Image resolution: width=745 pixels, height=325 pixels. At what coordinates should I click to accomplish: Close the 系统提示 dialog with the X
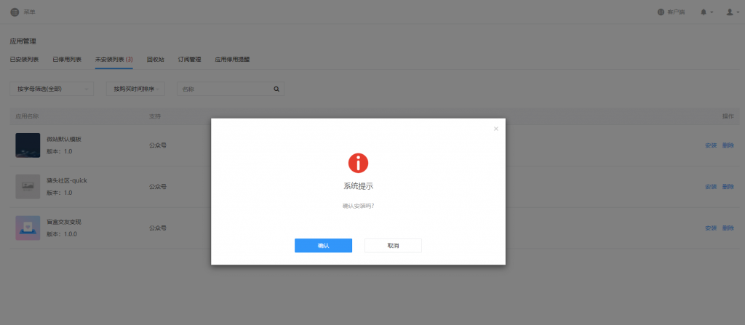tap(496, 129)
